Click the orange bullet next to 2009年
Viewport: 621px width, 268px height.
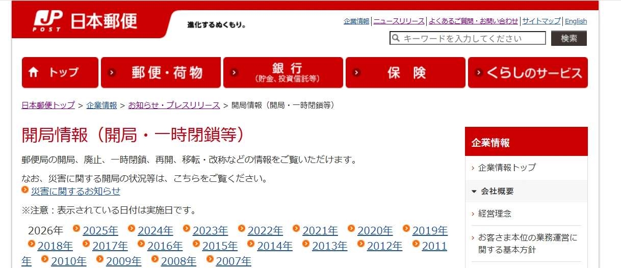pyautogui.click(x=100, y=259)
